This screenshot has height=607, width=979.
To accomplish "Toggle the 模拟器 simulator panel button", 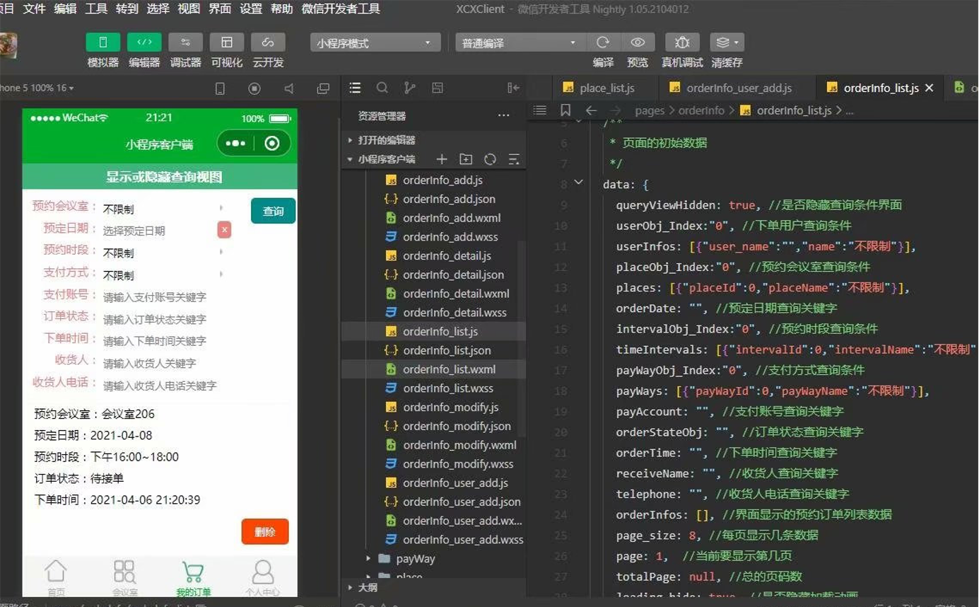I will click(103, 42).
